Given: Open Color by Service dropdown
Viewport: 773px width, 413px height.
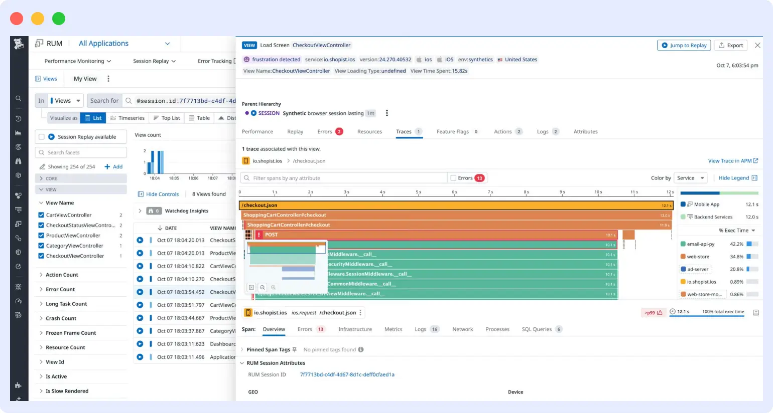Looking at the screenshot, I should (x=691, y=178).
